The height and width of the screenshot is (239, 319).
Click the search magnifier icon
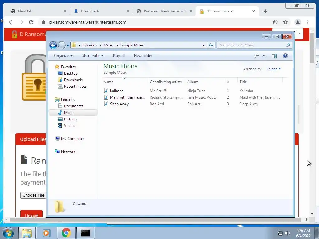(x=288, y=45)
